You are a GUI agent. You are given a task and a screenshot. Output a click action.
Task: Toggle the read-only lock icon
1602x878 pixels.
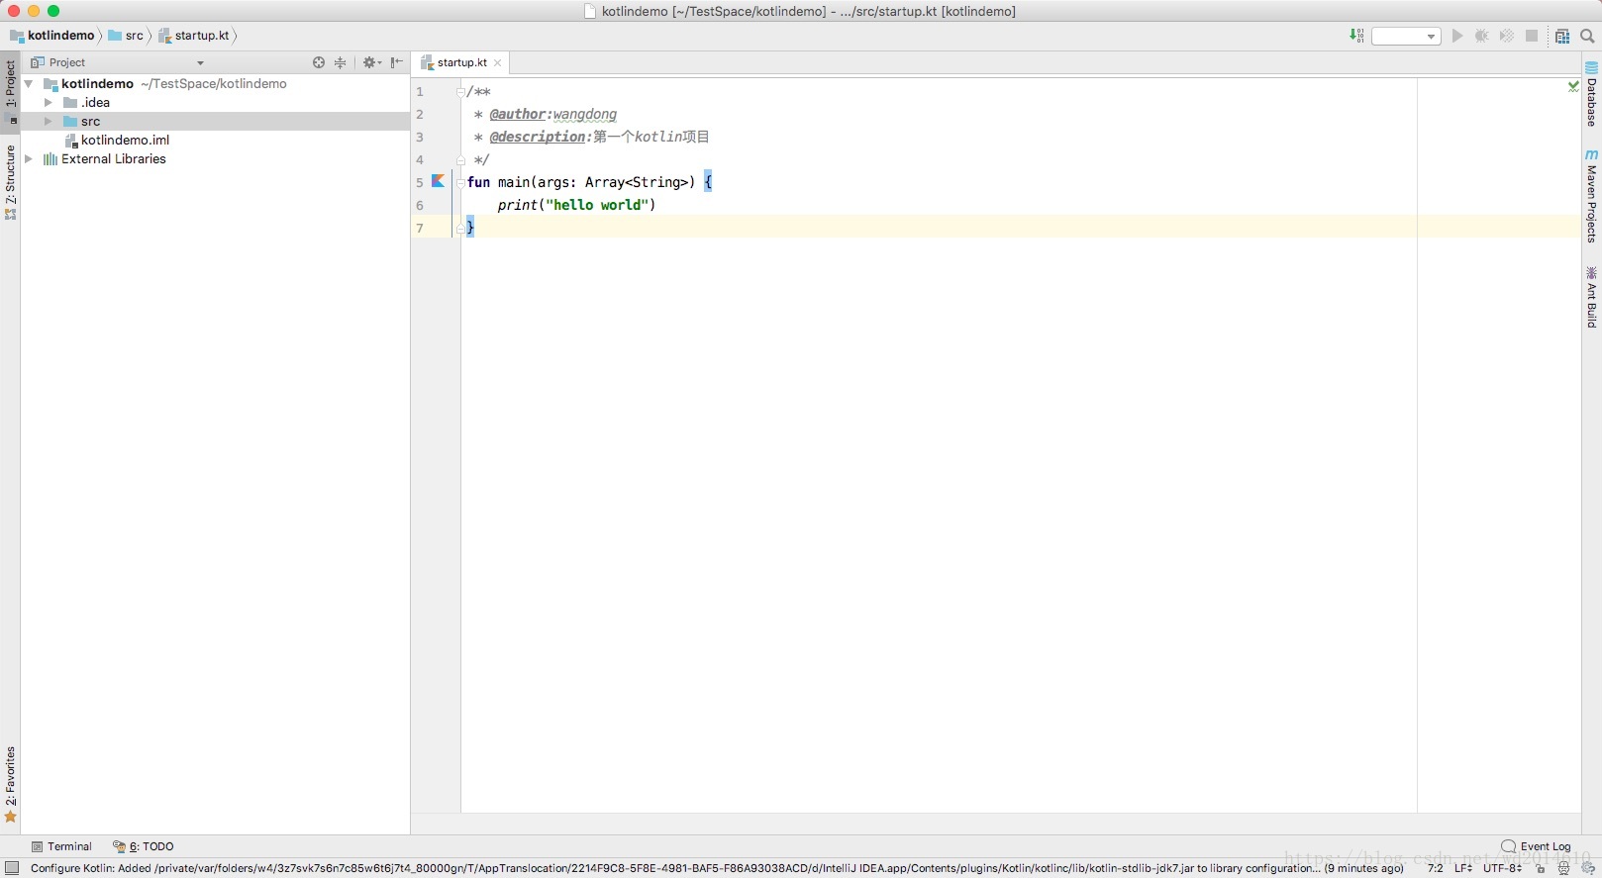tap(1541, 869)
